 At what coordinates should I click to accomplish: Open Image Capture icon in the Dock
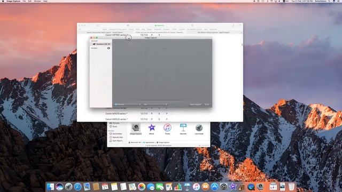260,187
